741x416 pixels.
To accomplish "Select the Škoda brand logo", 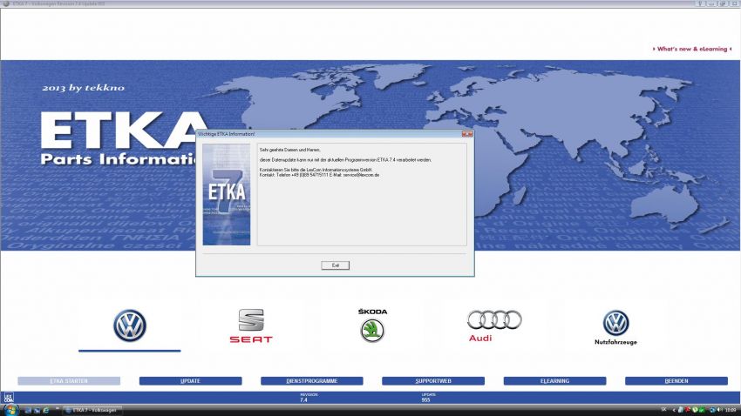I will 372,325.
